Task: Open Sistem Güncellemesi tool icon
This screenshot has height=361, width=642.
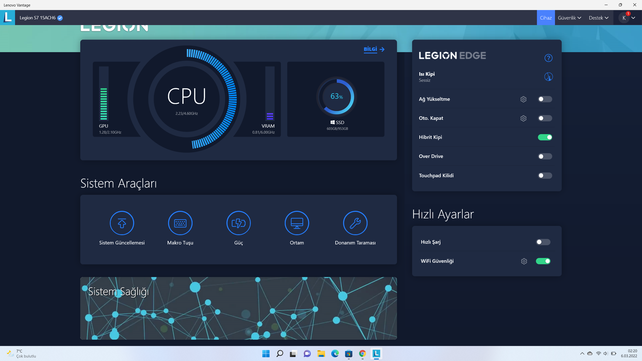Action: (122, 223)
